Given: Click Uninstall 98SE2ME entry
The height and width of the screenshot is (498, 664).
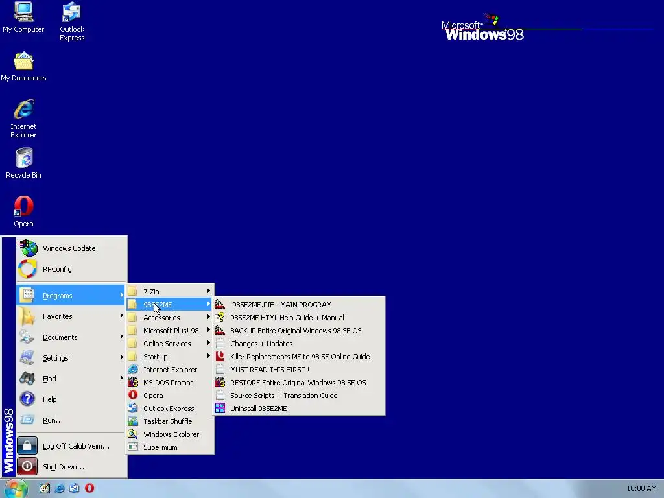Looking at the screenshot, I should tap(298, 409).
